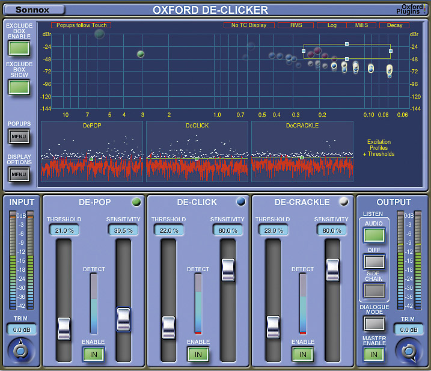Click the Decay display option
This screenshot has height=371, width=431.
pyautogui.click(x=394, y=25)
